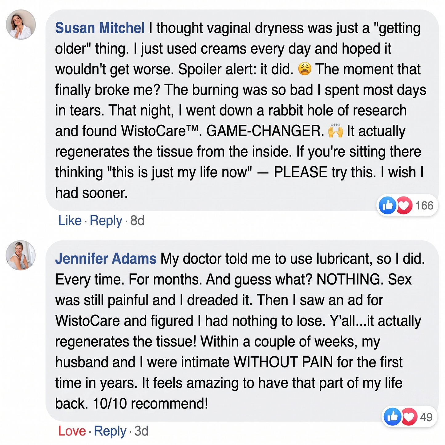Image resolution: width=445 pixels, height=445 pixels.
Task: Reply to Jennifer Adams' comment
Action: 110,431
